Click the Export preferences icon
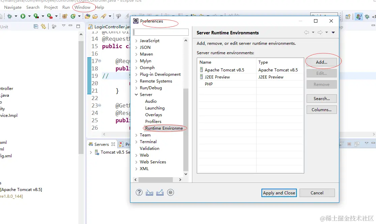This screenshot has width=376, height=224. tap(160, 193)
